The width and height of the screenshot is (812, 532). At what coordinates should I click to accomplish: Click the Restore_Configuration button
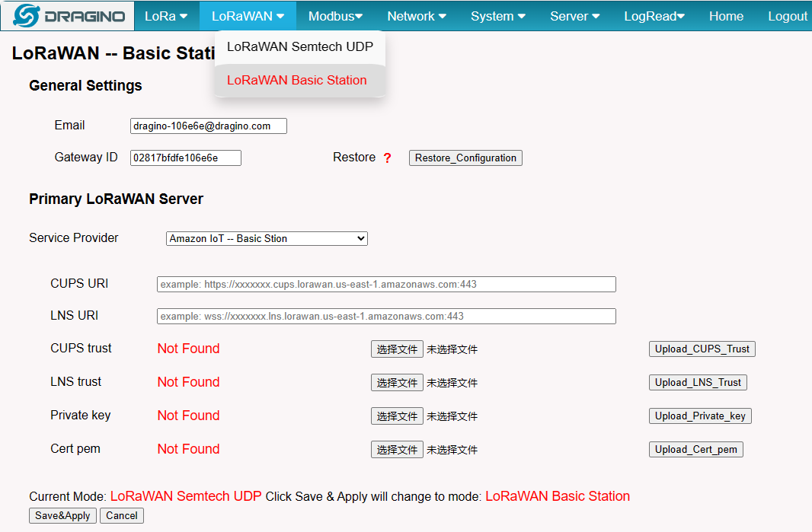(x=465, y=158)
